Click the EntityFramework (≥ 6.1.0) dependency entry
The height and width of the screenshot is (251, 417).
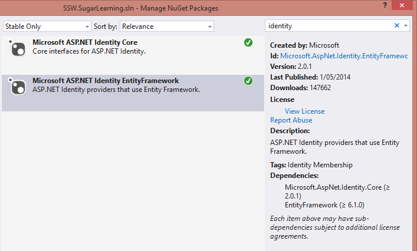[325, 204]
